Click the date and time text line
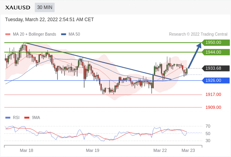231x157 pixels. click(x=49, y=20)
